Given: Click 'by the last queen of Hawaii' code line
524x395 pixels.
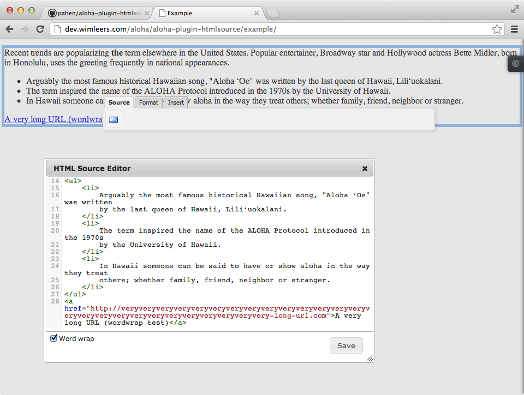Looking at the screenshot, I should click(x=193, y=210).
